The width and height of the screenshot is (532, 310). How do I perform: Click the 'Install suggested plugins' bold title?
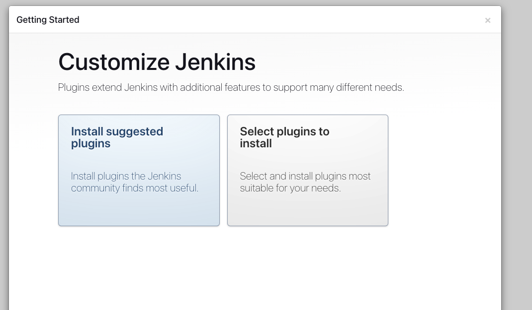pos(117,137)
